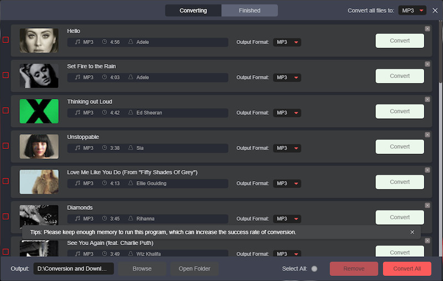Click the artist icon next to Adele in Hello row

click(131, 41)
